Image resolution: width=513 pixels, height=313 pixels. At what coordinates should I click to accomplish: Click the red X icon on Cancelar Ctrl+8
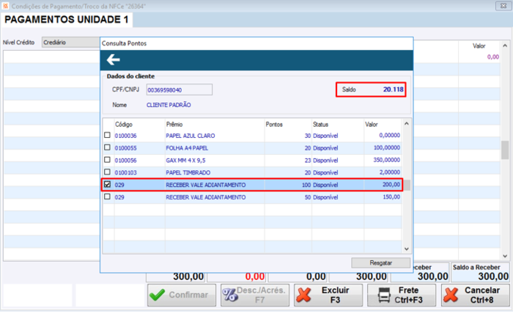[x=451, y=295]
